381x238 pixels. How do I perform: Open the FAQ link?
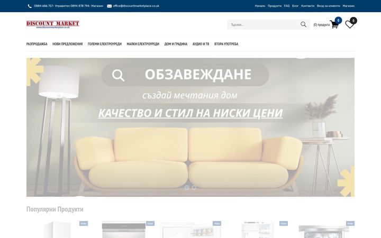(287, 6)
